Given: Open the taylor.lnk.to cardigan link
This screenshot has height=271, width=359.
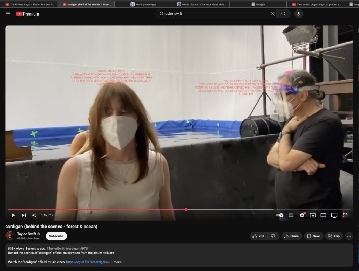Looking at the screenshot, I should point(88,262).
